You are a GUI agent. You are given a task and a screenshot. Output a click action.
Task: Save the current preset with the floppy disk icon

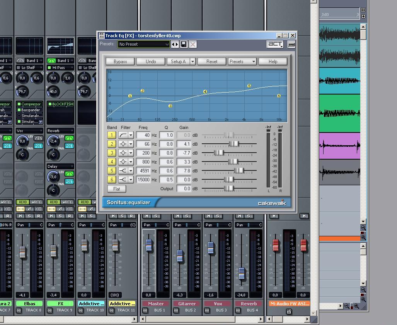click(x=184, y=45)
